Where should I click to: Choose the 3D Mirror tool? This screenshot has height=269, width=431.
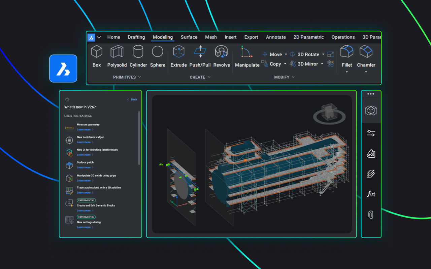(304, 64)
